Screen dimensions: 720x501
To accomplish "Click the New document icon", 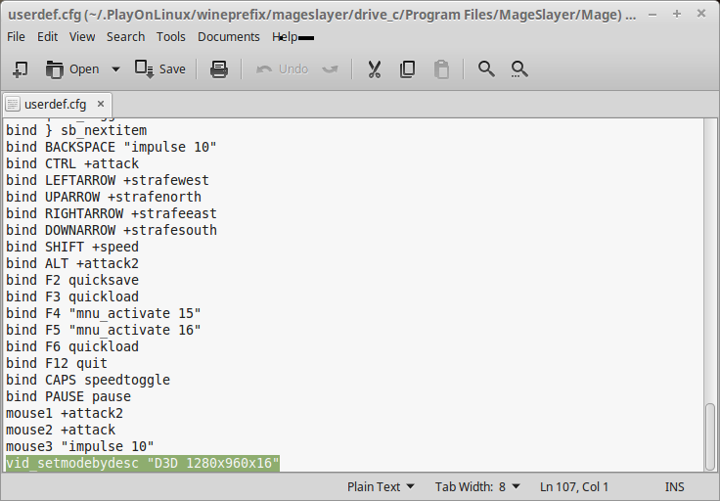I will click(21, 69).
